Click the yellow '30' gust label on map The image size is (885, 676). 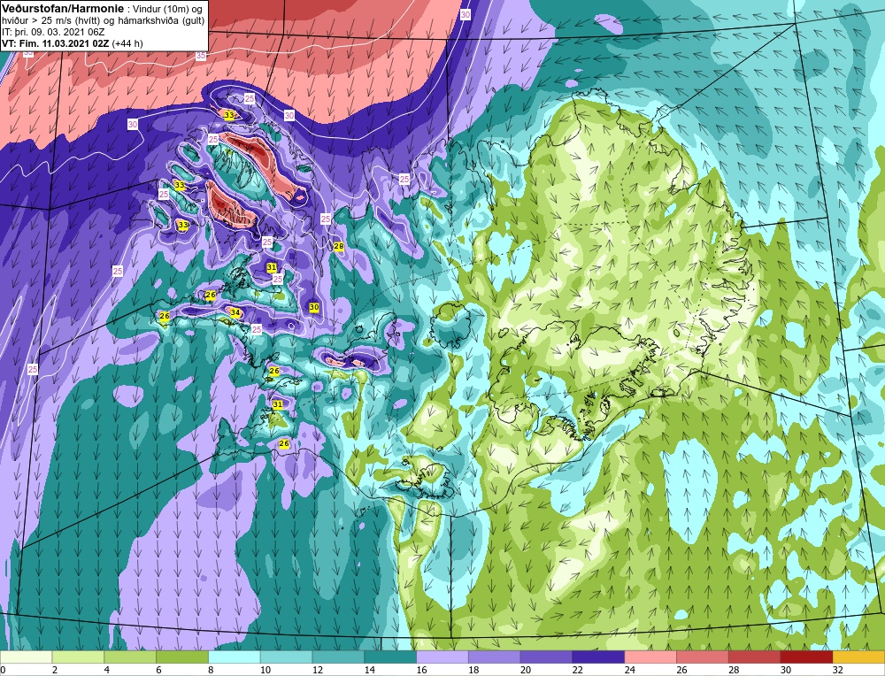[x=314, y=307]
